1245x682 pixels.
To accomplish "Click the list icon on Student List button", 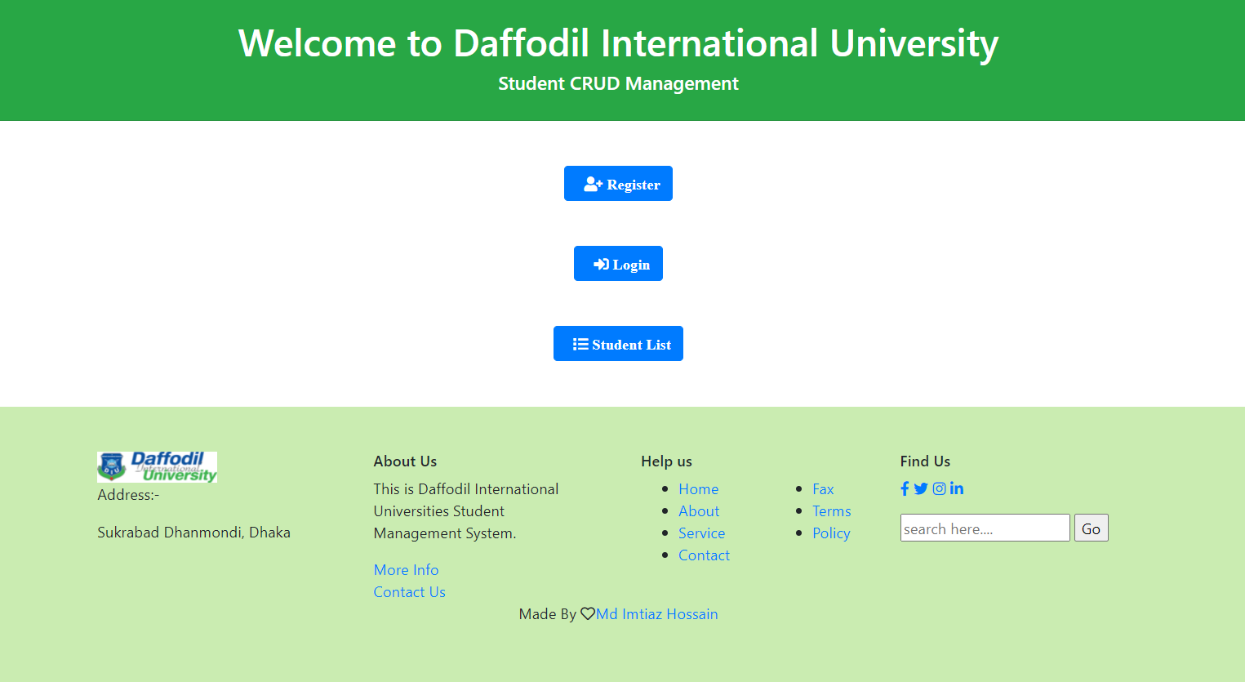I will pos(580,343).
